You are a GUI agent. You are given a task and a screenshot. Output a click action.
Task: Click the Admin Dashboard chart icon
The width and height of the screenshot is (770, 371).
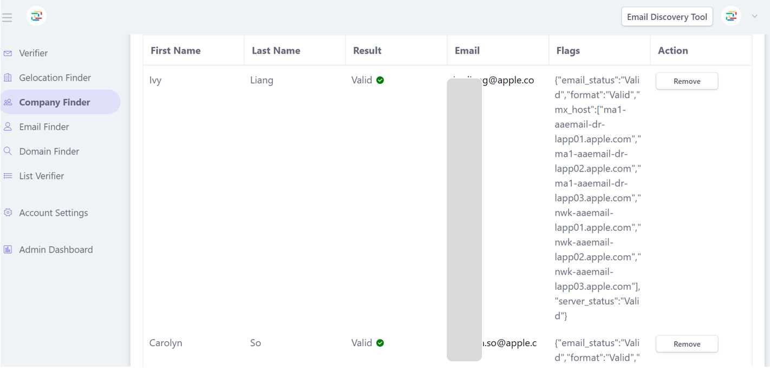8,249
